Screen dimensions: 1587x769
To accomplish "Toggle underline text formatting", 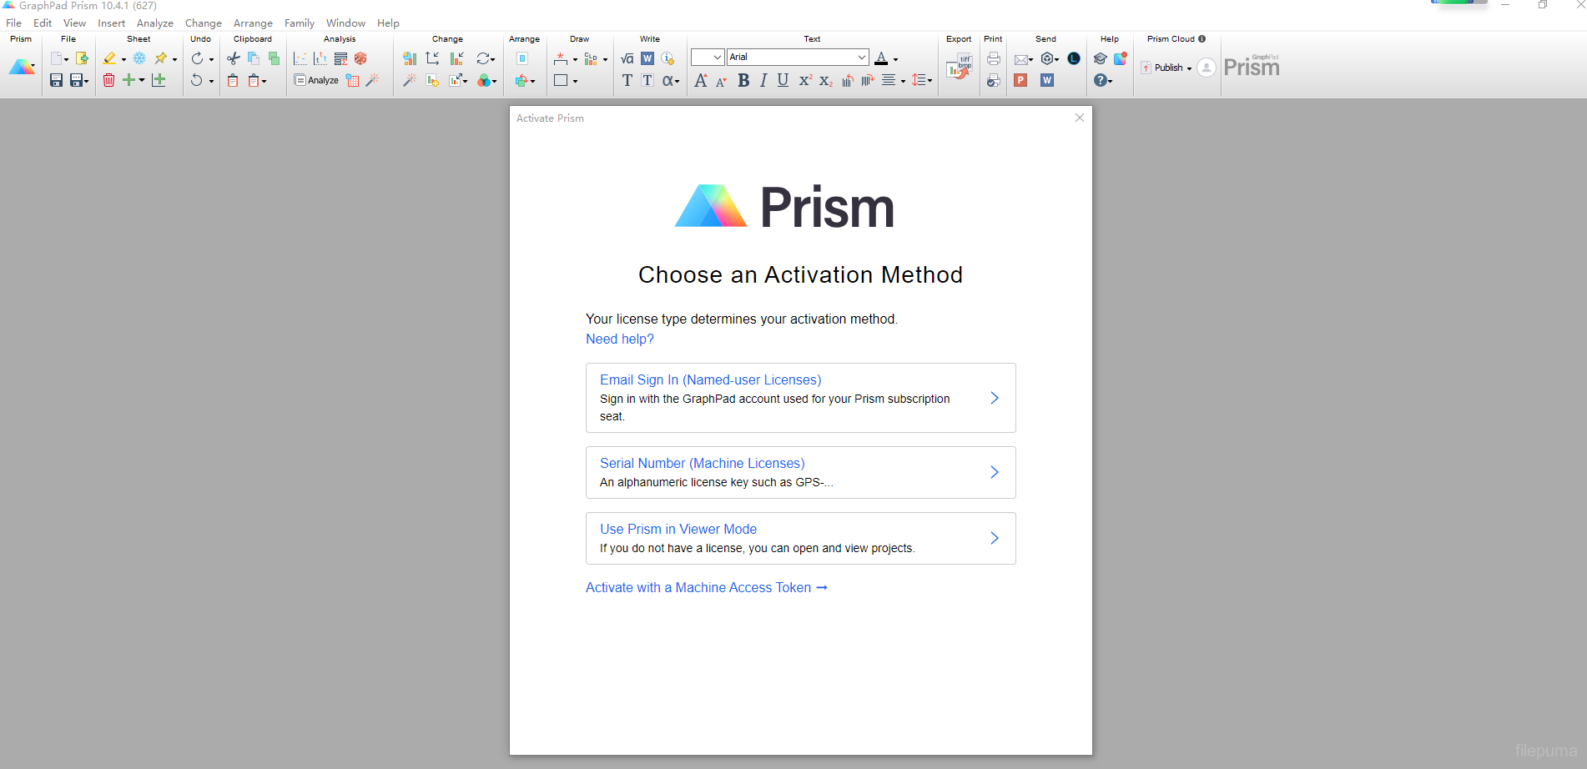I will pos(782,80).
